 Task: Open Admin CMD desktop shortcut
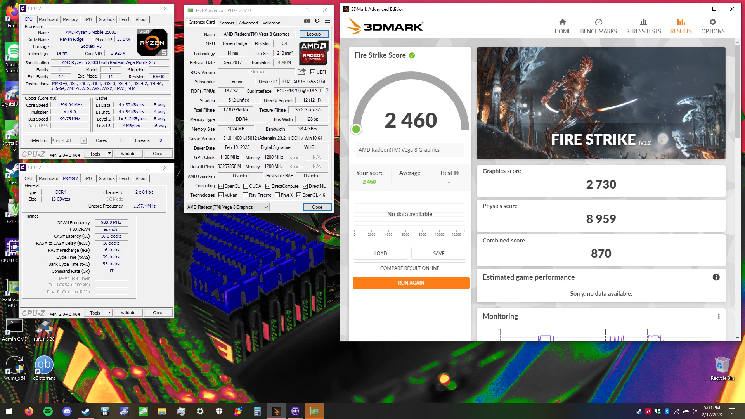pyautogui.click(x=14, y=330)
